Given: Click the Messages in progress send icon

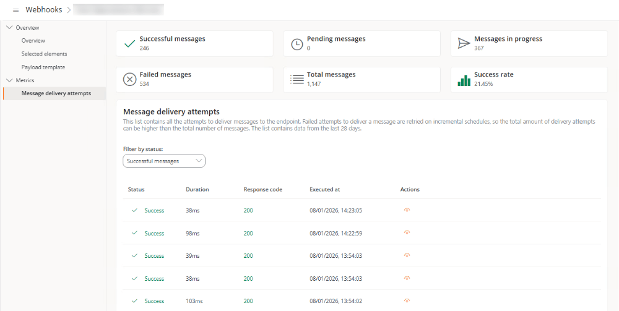Looking at the screenshot, I should click(x=464, y=43).
